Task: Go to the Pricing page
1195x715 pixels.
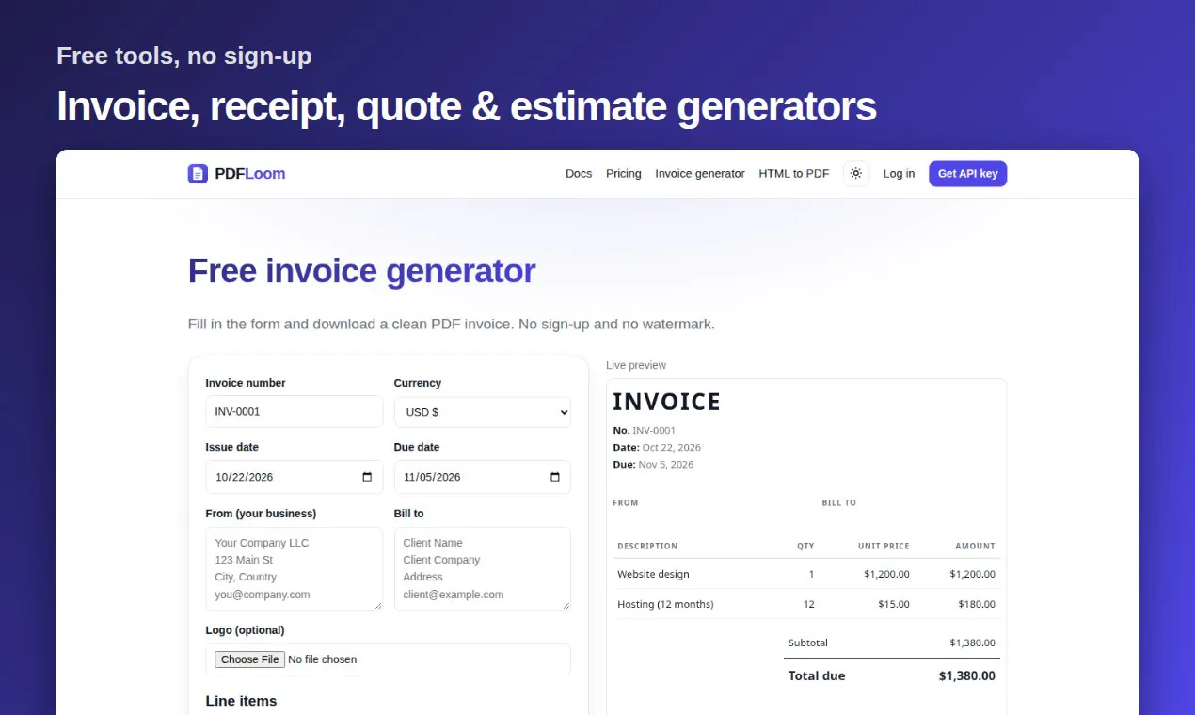Action: [624, 173]
